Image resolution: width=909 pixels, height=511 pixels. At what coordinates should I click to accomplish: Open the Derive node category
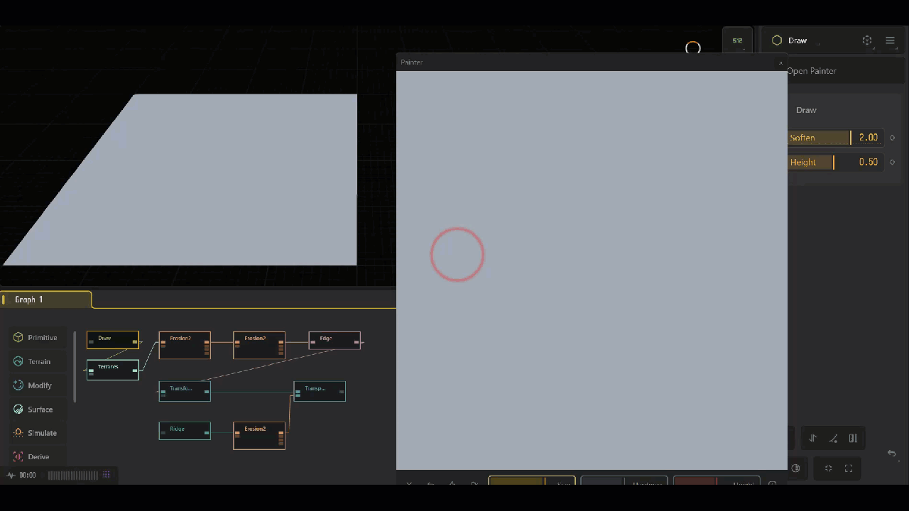pos(32,457)
